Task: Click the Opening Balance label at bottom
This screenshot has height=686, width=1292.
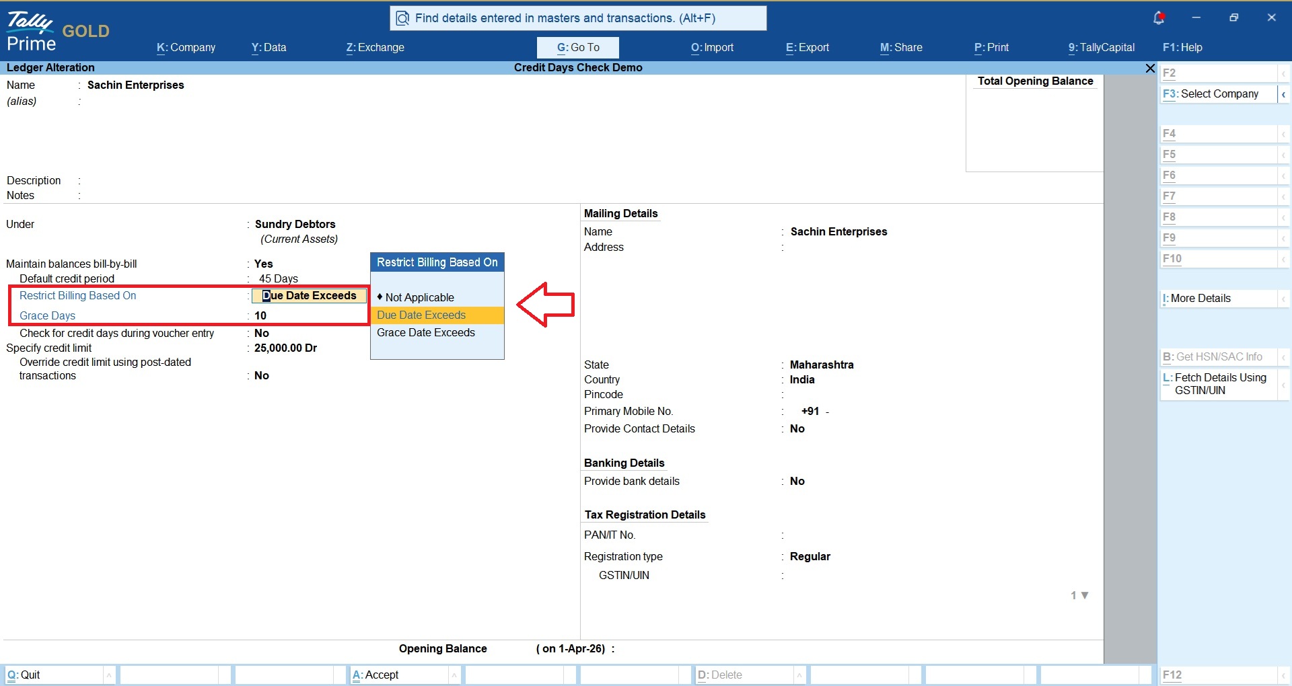Action: tap(443, 648)
